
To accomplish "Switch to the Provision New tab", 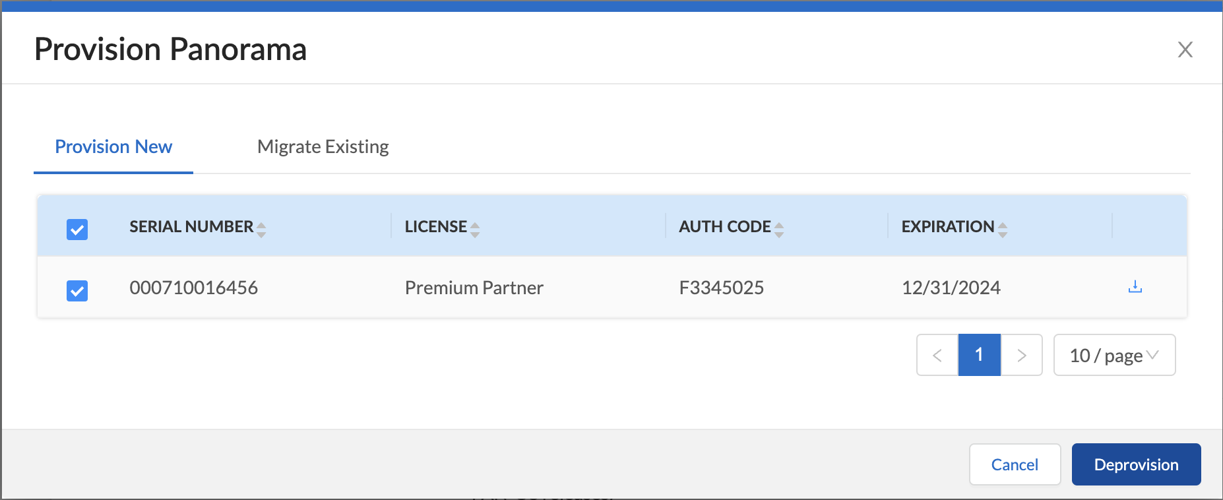I will tap(113, 146).
